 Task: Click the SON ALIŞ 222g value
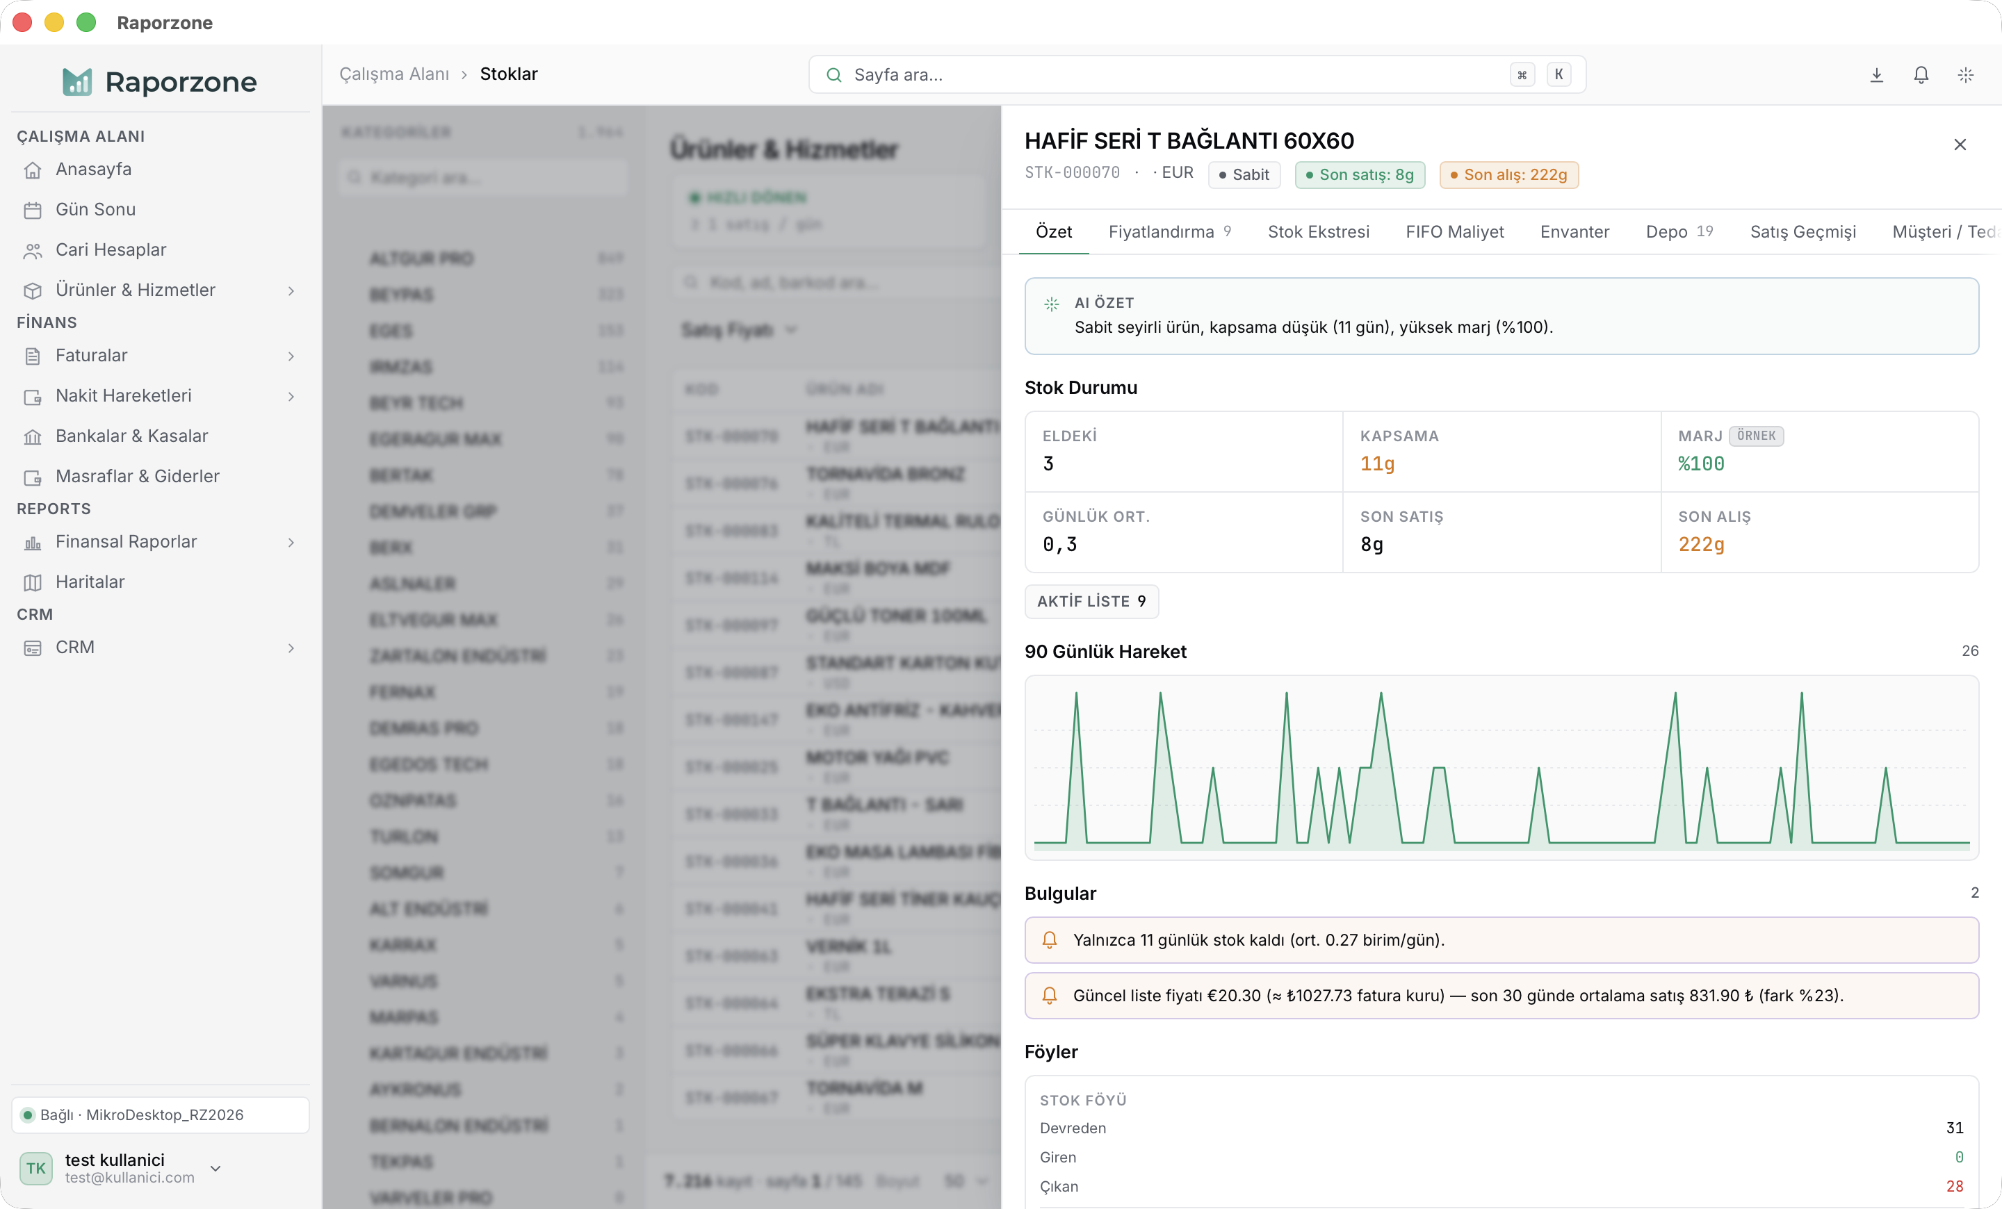[1702, 545]
